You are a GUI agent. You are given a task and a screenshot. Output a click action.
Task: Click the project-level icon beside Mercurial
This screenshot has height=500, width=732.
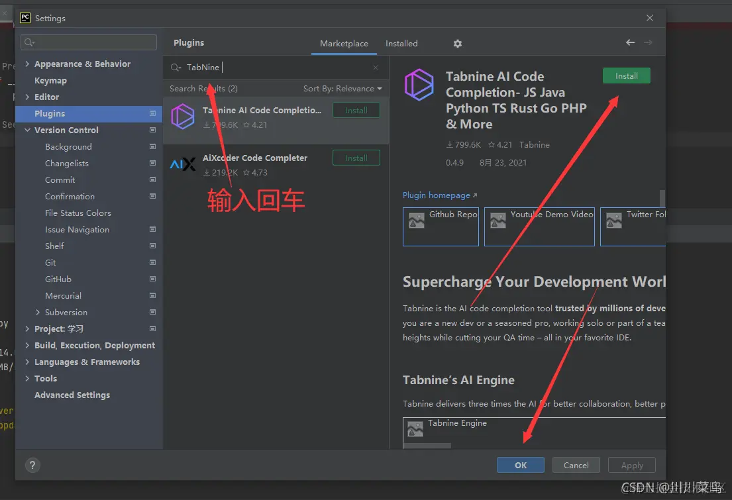152,295
